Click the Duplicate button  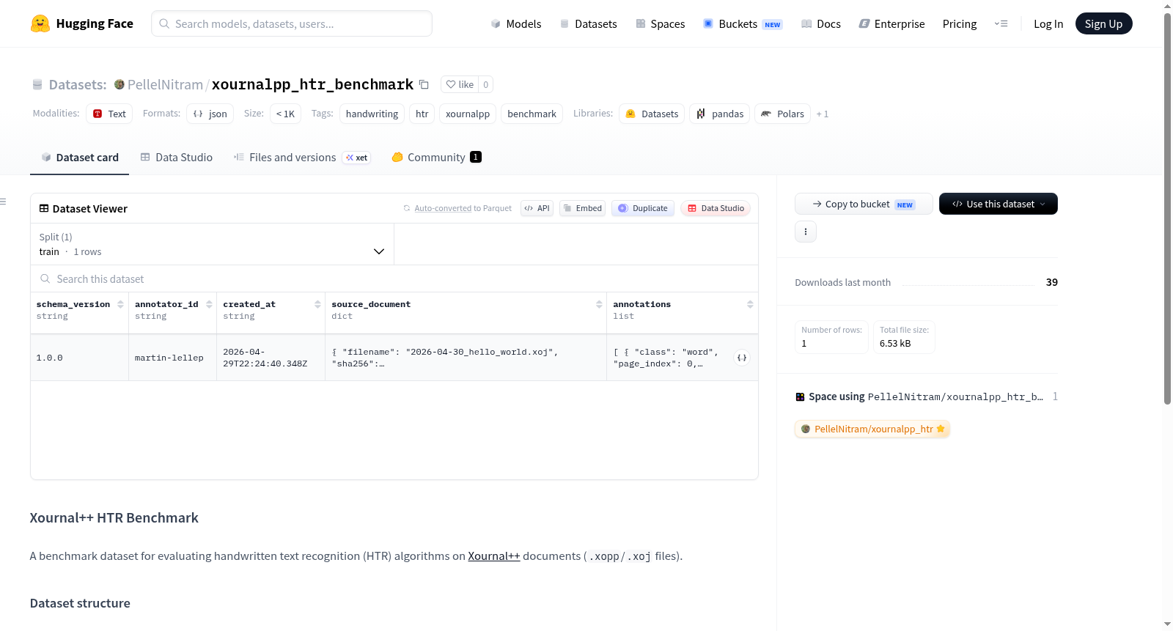point(643,208)
